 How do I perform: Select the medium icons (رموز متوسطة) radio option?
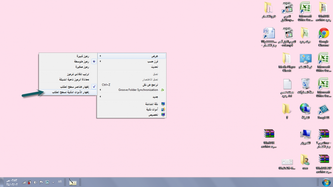click(x=82, y=62)
